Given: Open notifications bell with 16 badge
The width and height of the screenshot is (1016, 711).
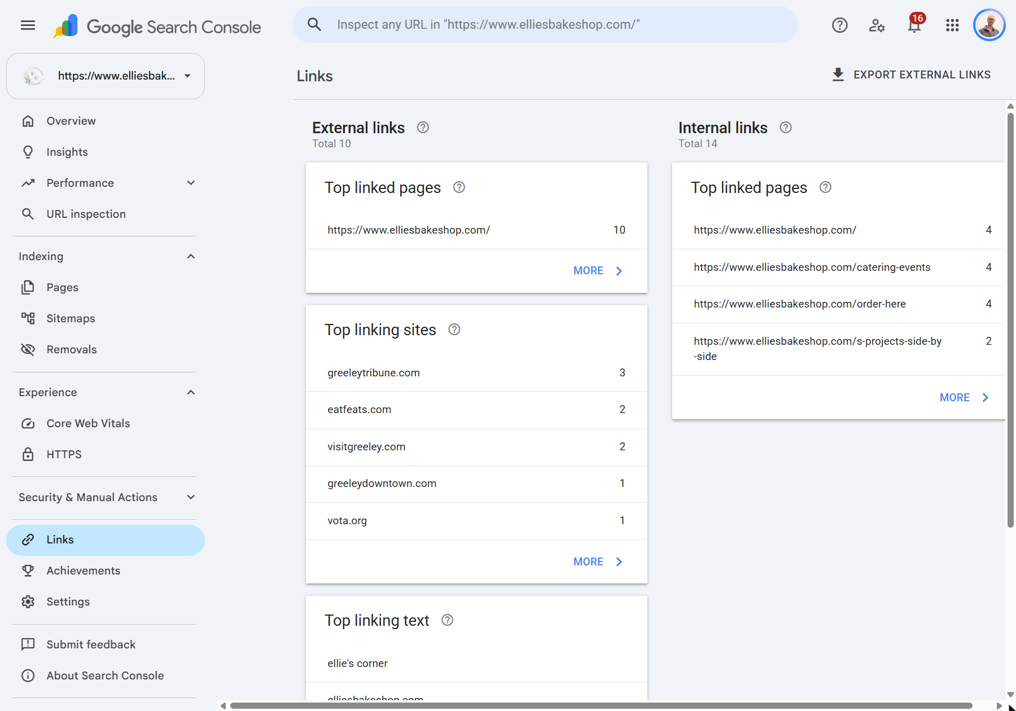Looking at the screenshot, I should tap(914, 25).
